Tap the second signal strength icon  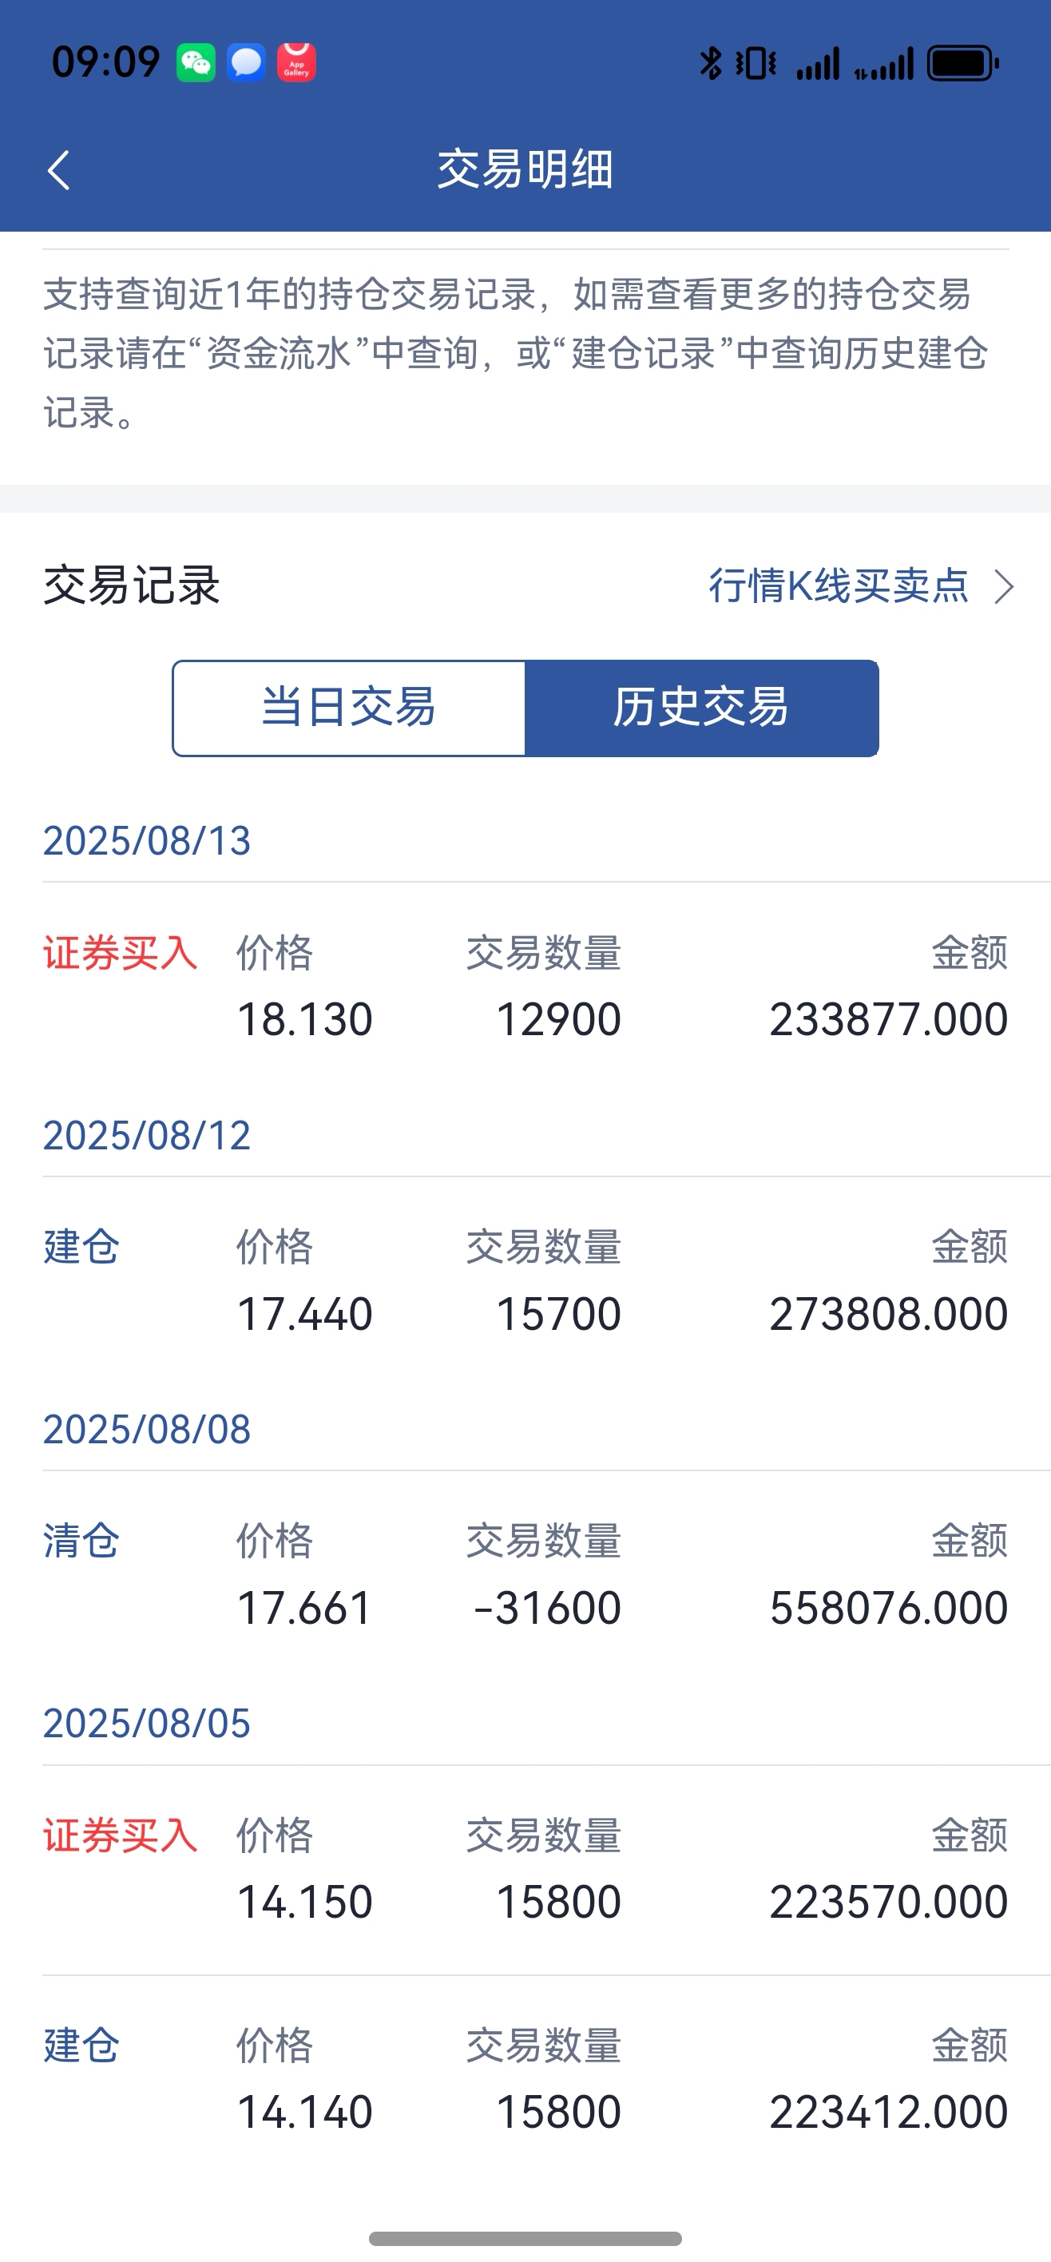point(884,63)
